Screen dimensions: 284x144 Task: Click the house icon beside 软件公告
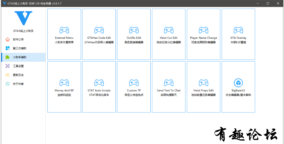coord(7,39)
